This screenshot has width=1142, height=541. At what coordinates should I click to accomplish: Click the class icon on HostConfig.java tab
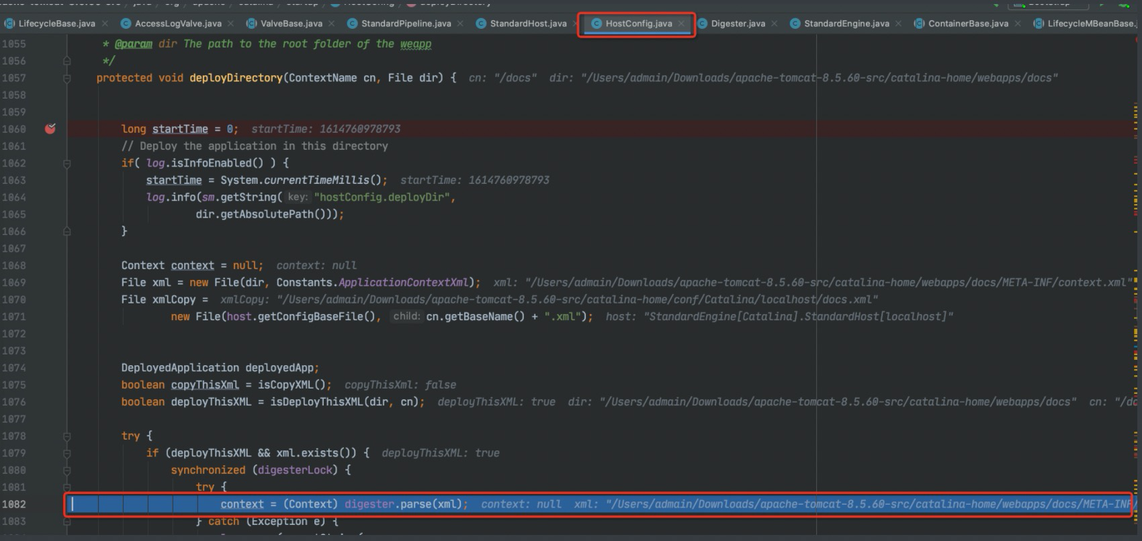point(597,23)
